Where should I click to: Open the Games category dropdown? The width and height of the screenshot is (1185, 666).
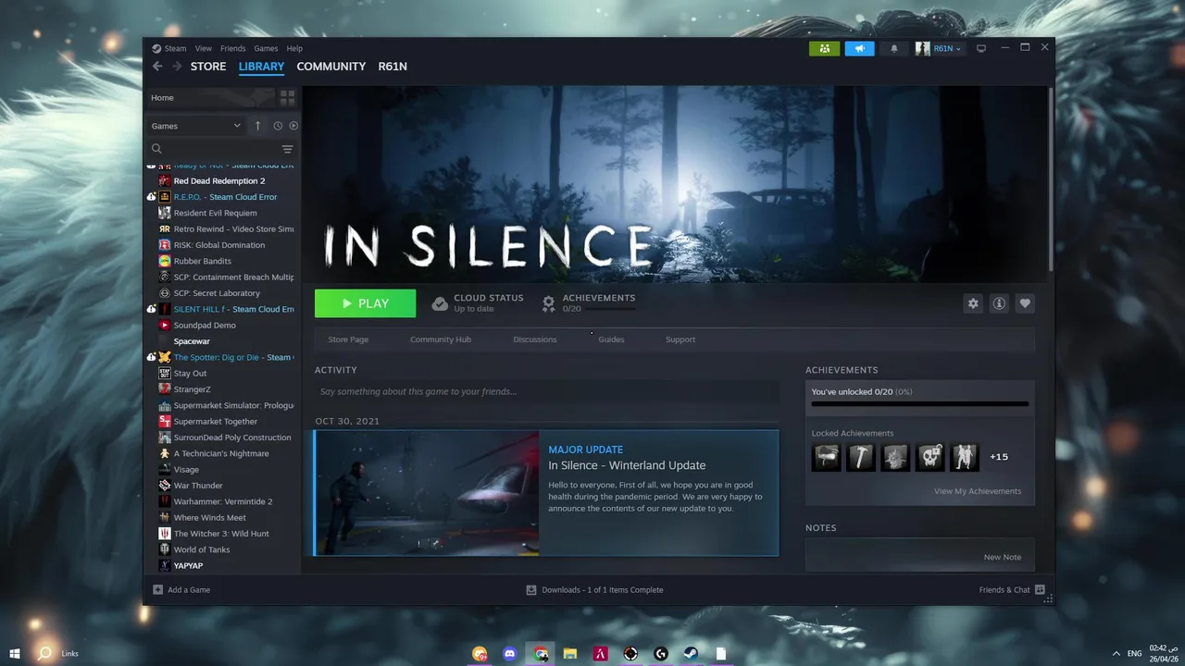click(196, 126)
